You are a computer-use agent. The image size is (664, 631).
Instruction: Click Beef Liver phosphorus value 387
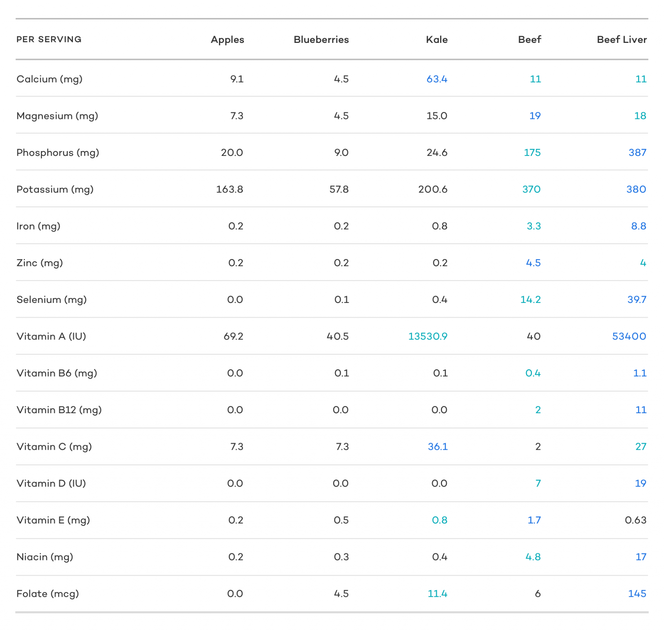pos(637,152)
